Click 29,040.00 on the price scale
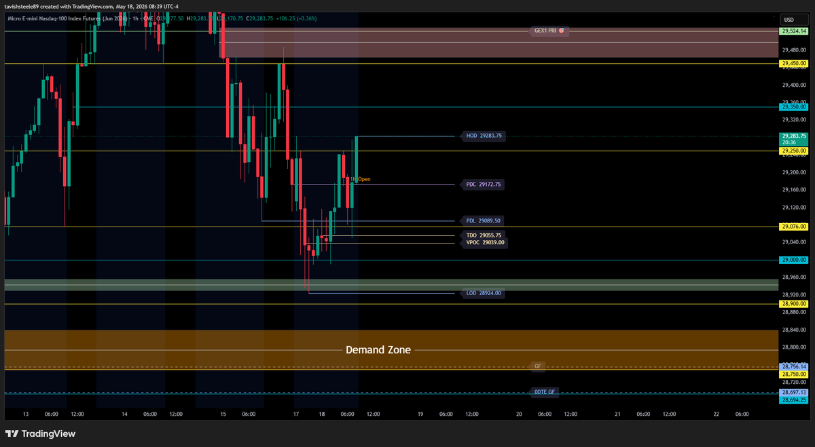This screenshot has width=815, height=447. pos(794,242)
